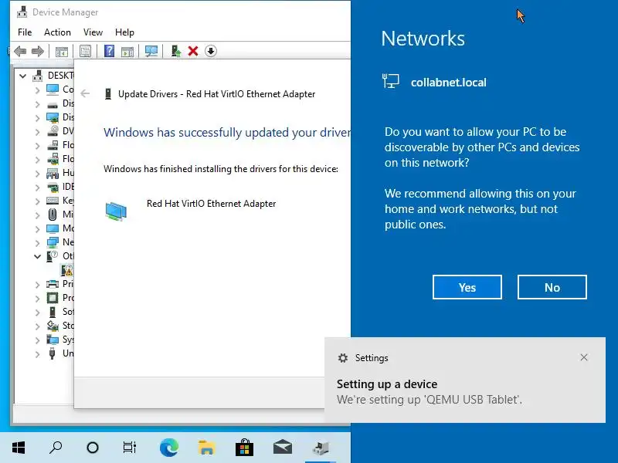Open the View menu
This screenshot has height=463, width=618.
93,32
